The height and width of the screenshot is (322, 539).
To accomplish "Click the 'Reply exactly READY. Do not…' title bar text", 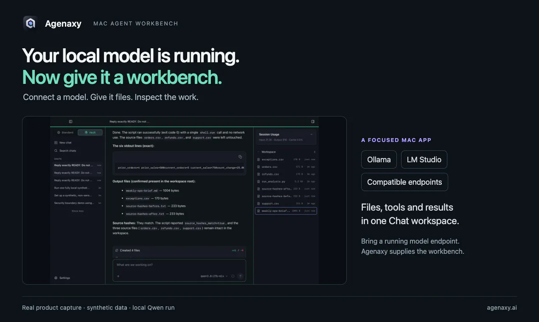I will tap(129, 122).
